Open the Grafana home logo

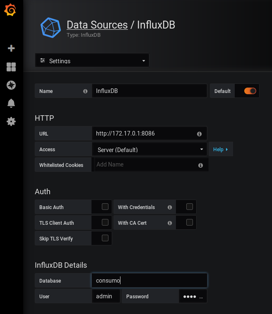[10, 10]
